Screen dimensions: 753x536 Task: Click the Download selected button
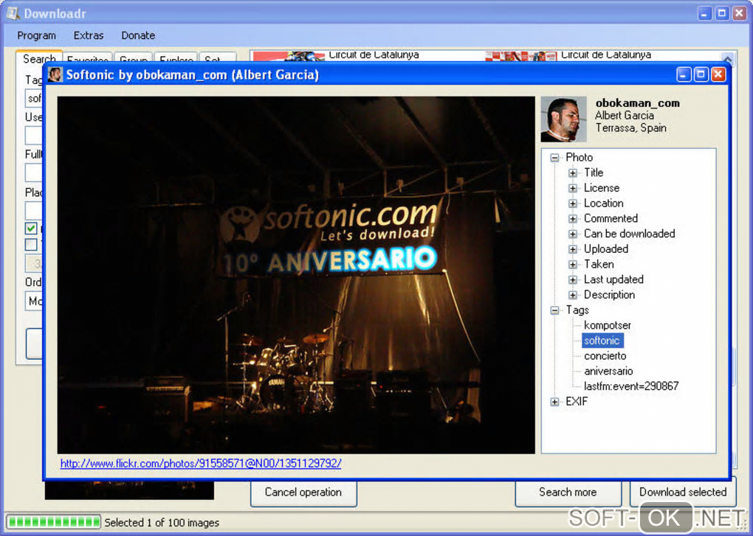click(x=683, y=493)
